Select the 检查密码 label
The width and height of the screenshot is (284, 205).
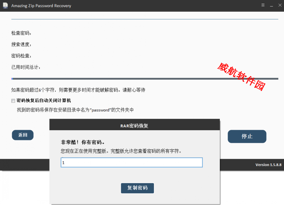point(21,33)
